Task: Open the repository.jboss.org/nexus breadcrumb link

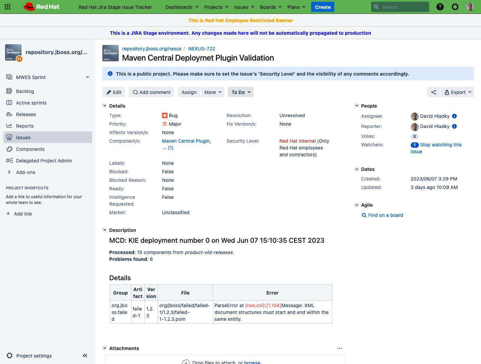Action: (x=152, y=49)
